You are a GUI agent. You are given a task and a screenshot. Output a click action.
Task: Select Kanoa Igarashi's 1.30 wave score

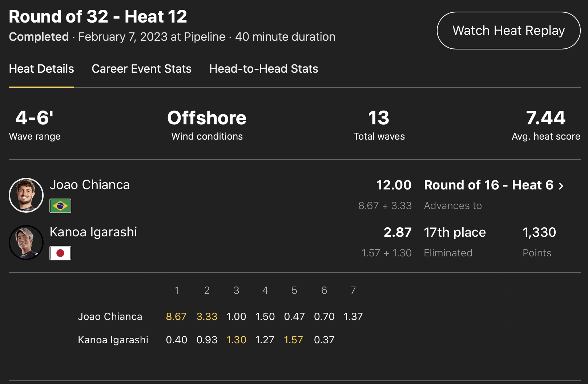click(236, 340)
